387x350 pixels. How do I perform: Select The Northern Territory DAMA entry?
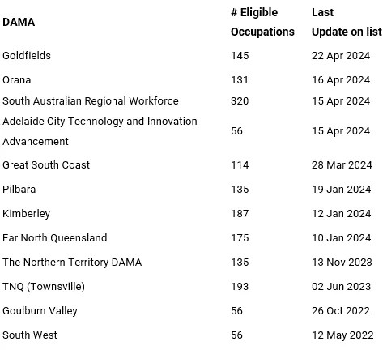point(72,262)
